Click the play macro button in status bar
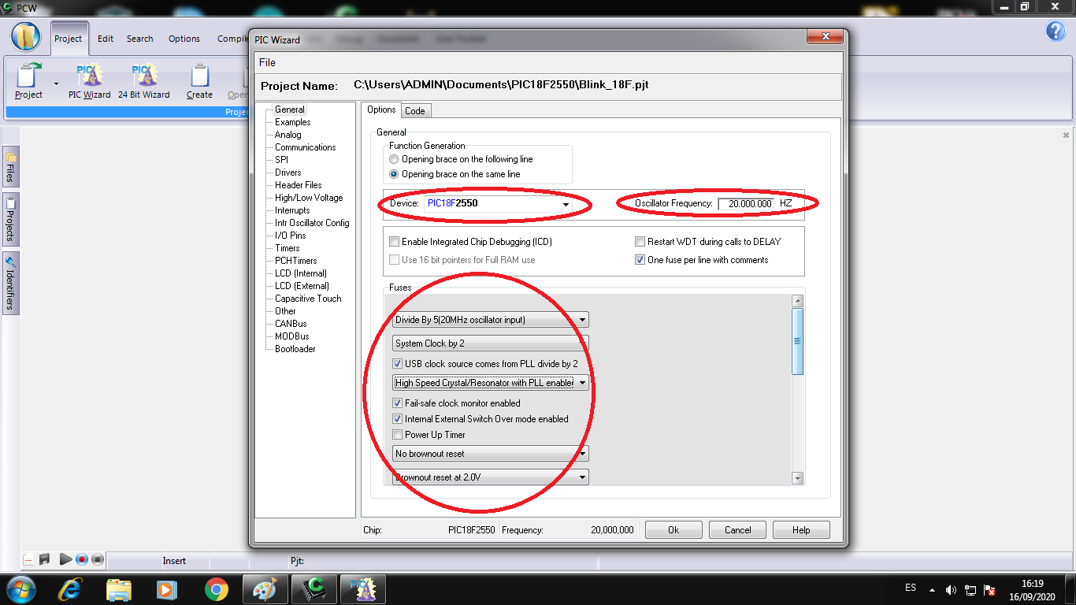Viewport: 1076px width, 605px height. click(65, 559)
